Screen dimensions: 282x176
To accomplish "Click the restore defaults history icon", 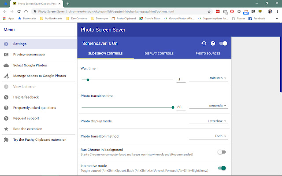I will coord(204,44).
